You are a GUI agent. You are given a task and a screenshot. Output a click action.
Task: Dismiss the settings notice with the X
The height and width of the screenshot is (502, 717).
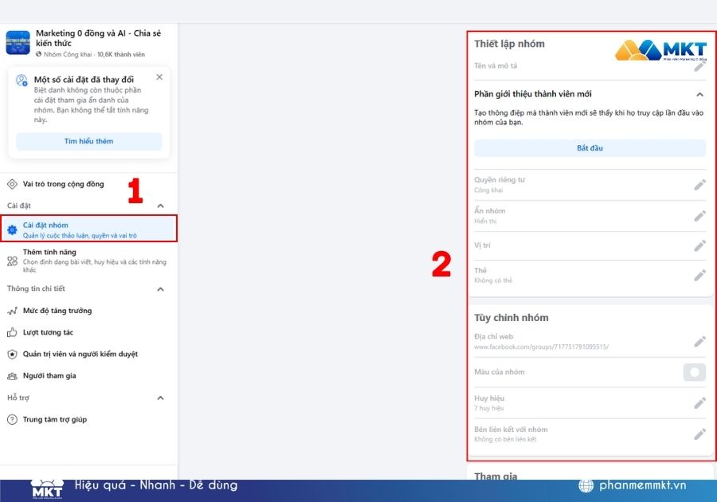(159, 76)
